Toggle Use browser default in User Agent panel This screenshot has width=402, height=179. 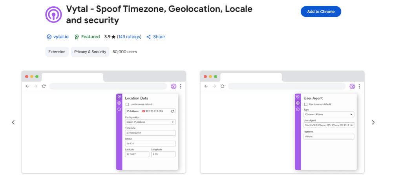(x=305, y=104)
